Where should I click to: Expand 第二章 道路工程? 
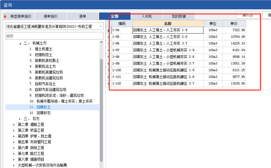(x=14, y=125)
